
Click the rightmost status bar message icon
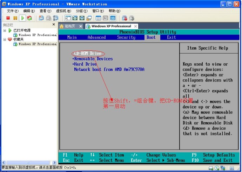coord(231,168)
